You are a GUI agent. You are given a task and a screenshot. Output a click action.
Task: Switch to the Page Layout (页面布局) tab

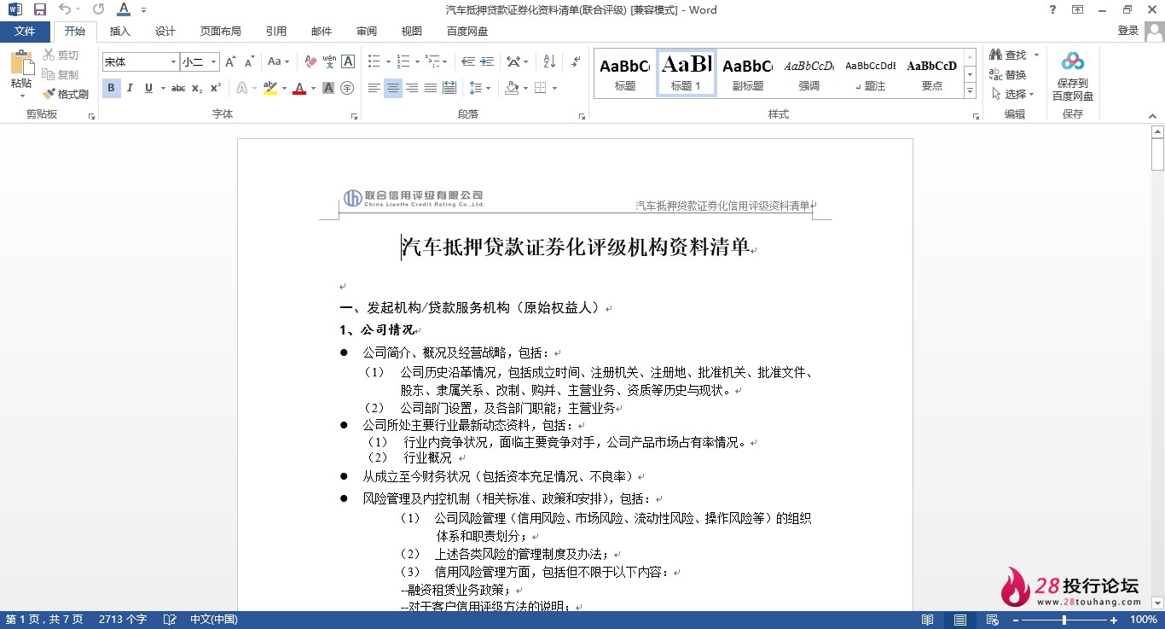(221, 32)
